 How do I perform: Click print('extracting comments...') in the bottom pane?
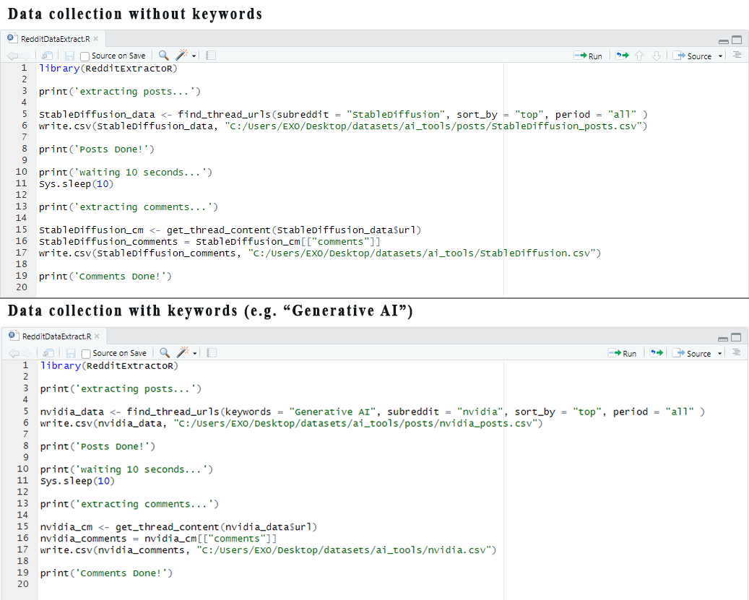click(x=129, y=504)
